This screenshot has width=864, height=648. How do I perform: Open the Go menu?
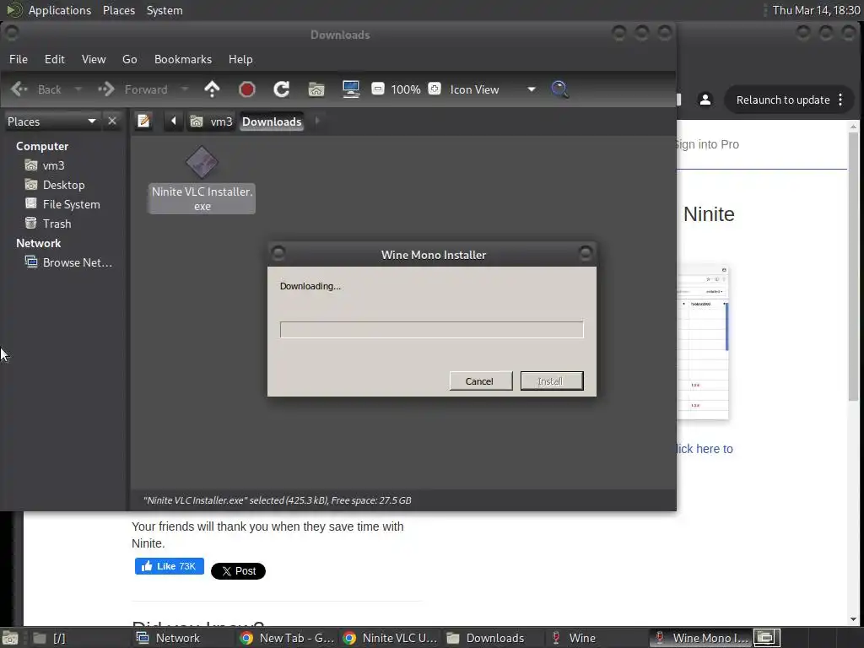pos(129,59)
